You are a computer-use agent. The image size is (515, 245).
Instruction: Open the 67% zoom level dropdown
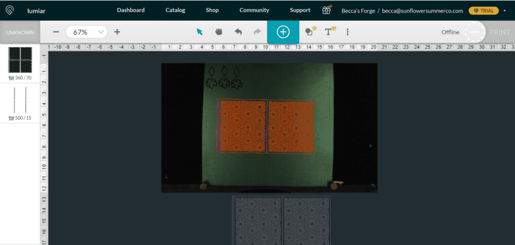[x=87, y=32]
